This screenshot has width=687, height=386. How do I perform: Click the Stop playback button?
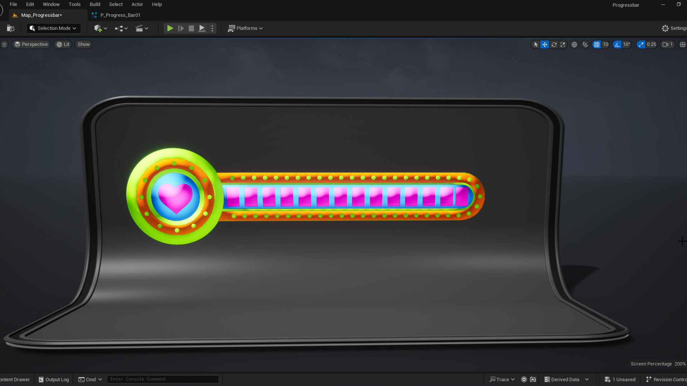(191, 28)
